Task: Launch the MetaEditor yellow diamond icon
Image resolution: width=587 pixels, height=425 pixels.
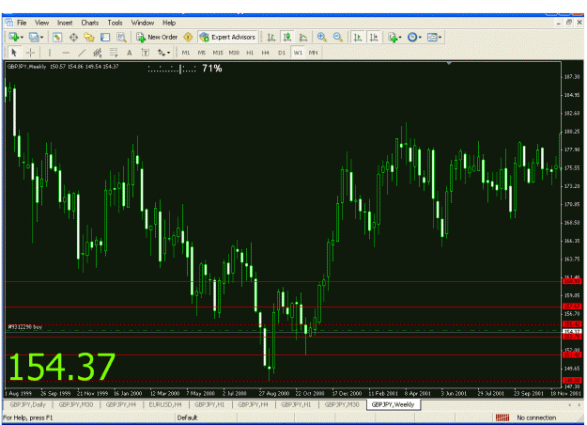Action: pos(188,37)
